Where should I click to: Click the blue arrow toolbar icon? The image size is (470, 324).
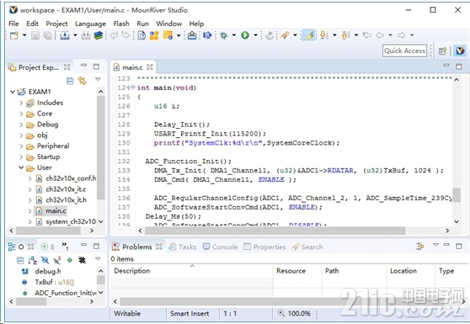point(207,35)
